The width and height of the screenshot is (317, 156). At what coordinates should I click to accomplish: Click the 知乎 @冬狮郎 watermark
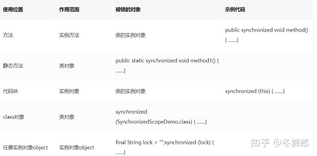(x=280, y=143)
